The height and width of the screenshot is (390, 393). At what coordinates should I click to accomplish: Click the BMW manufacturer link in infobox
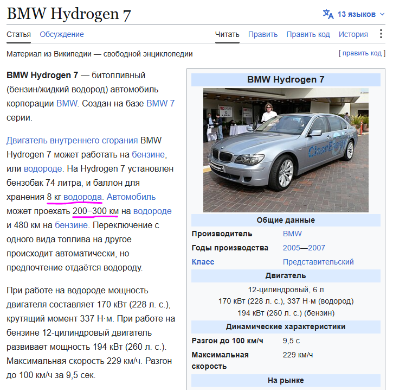pyautogui.click(x=292, y=234)
